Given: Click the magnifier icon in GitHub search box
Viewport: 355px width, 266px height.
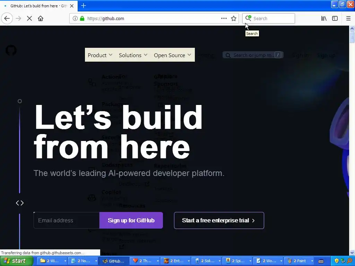Looking at the screenshot, I should [x=228, y=55].
